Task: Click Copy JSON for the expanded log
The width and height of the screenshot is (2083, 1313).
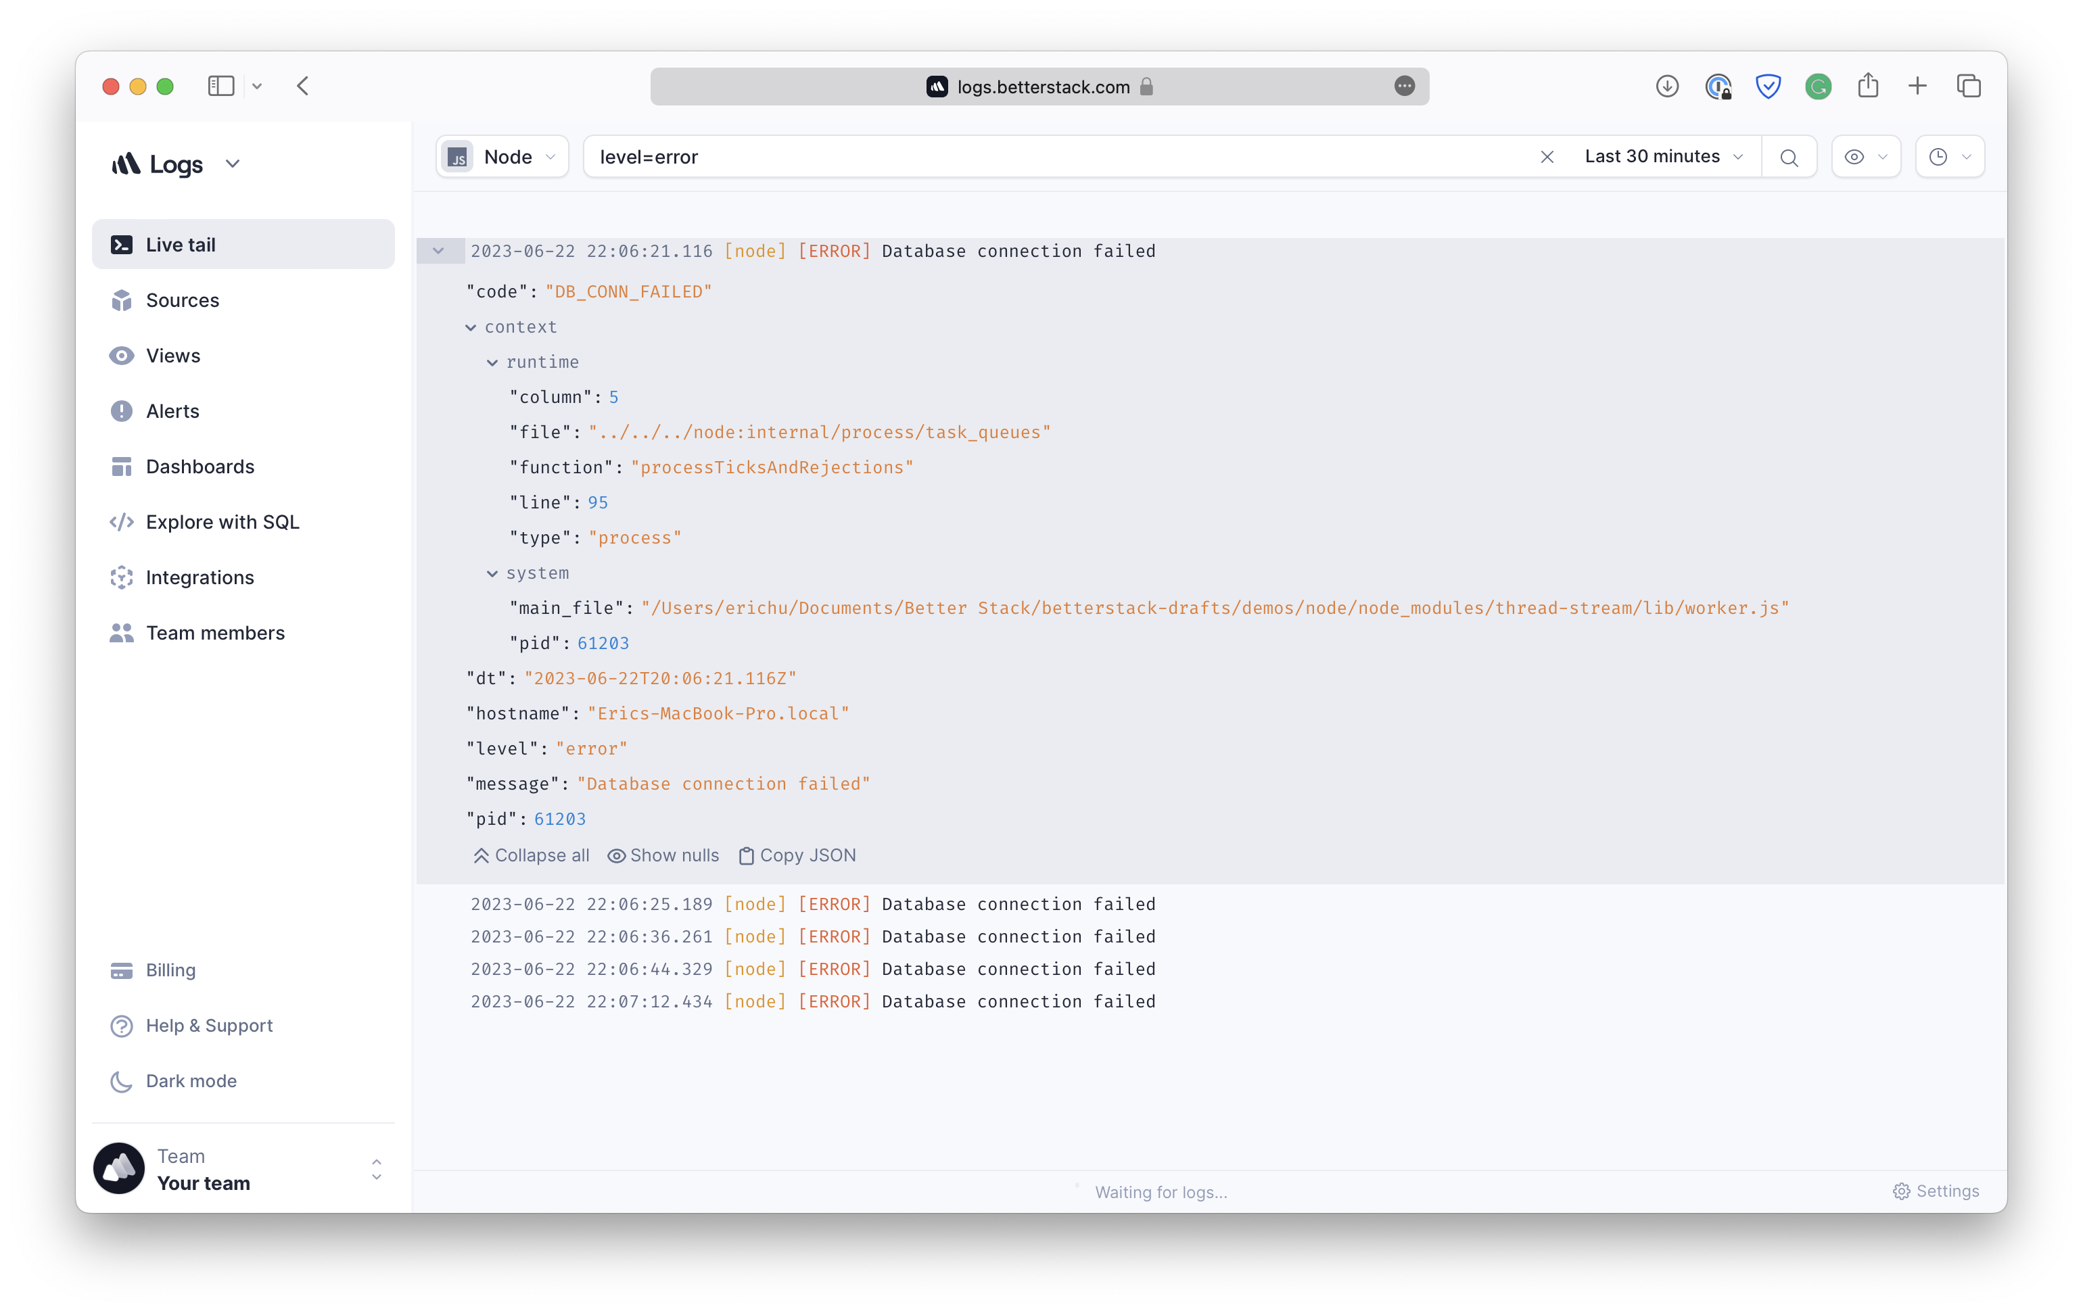Action: 797,855
